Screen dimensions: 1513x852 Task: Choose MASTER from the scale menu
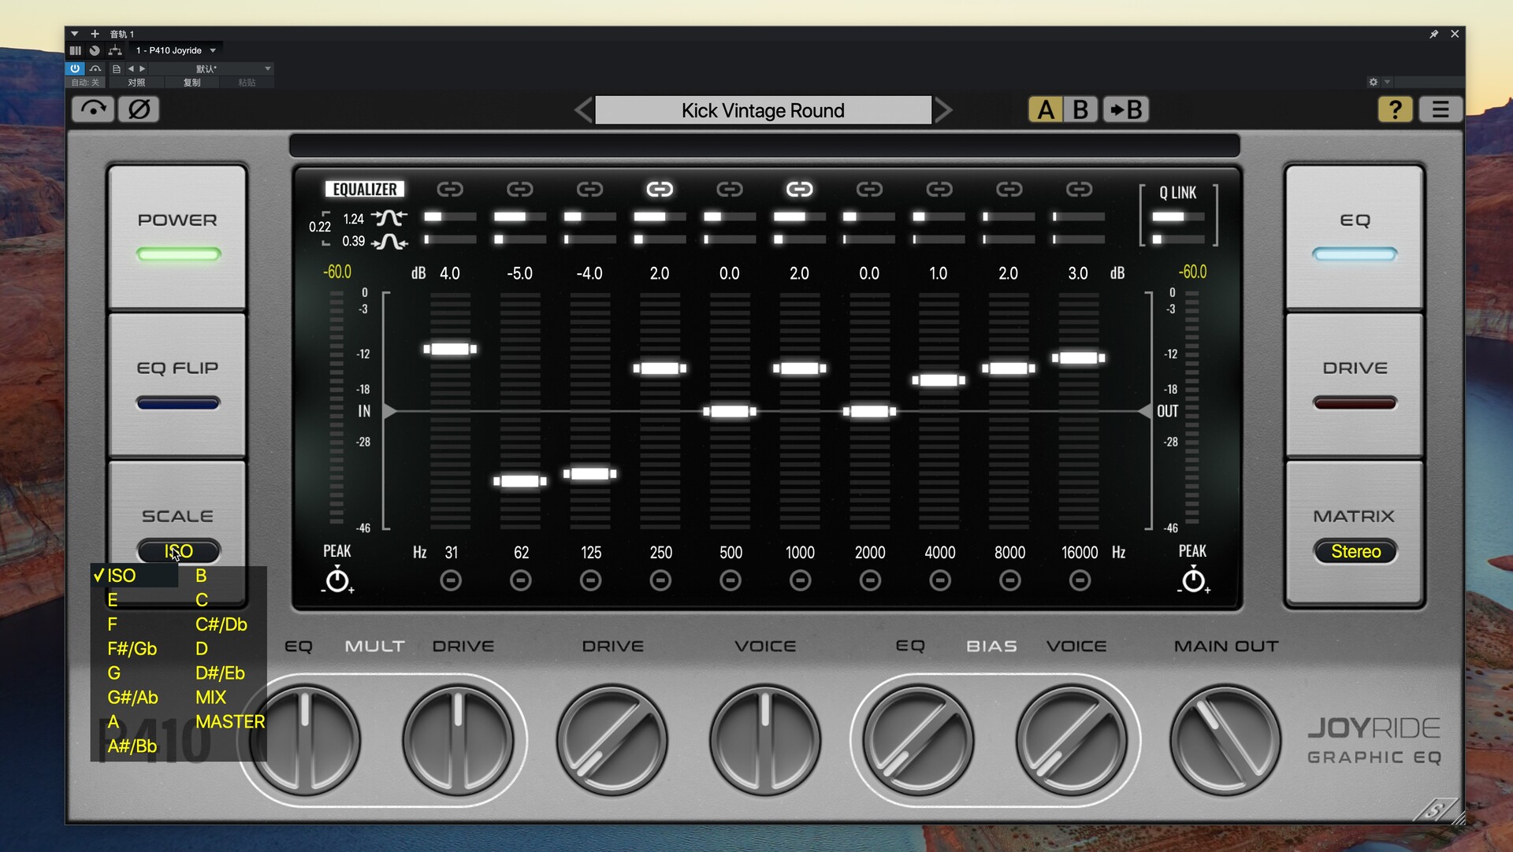229,722
